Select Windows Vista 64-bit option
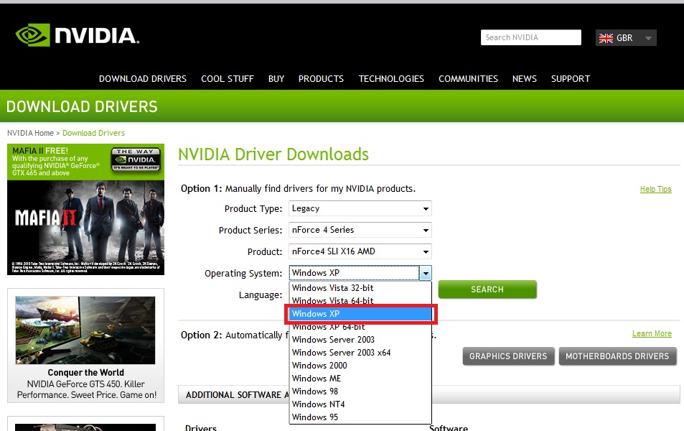The height and width of the screenshot is (431, 684). pos(360,300)
